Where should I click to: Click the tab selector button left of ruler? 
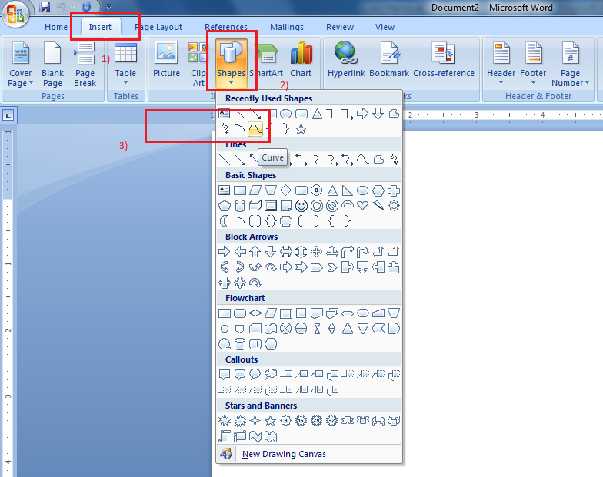(x=8, y=115)
